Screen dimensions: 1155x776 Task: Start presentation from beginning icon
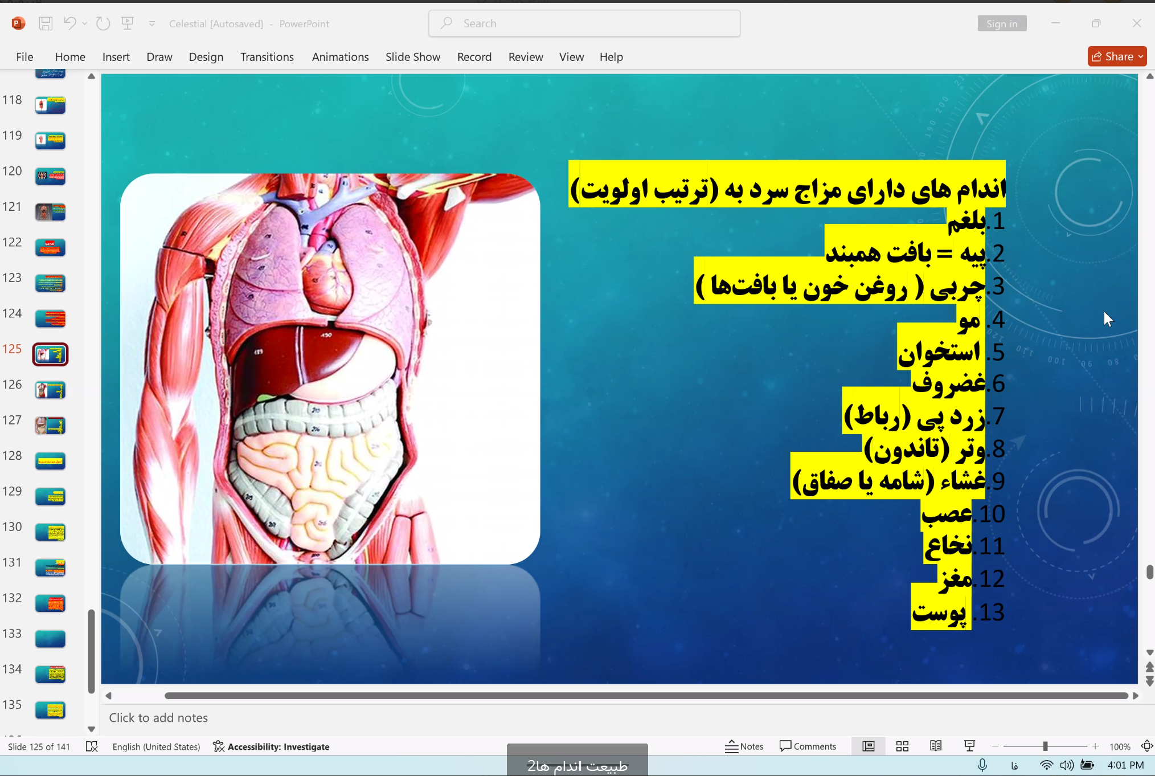pyautogui.click(x=128, y=23)
